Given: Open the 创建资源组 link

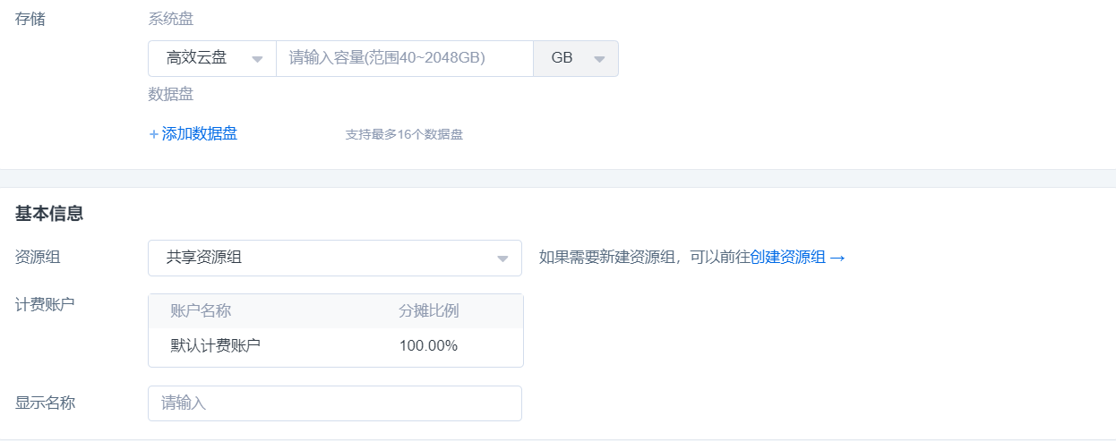Looking at the screenshot, I should 787,258.
